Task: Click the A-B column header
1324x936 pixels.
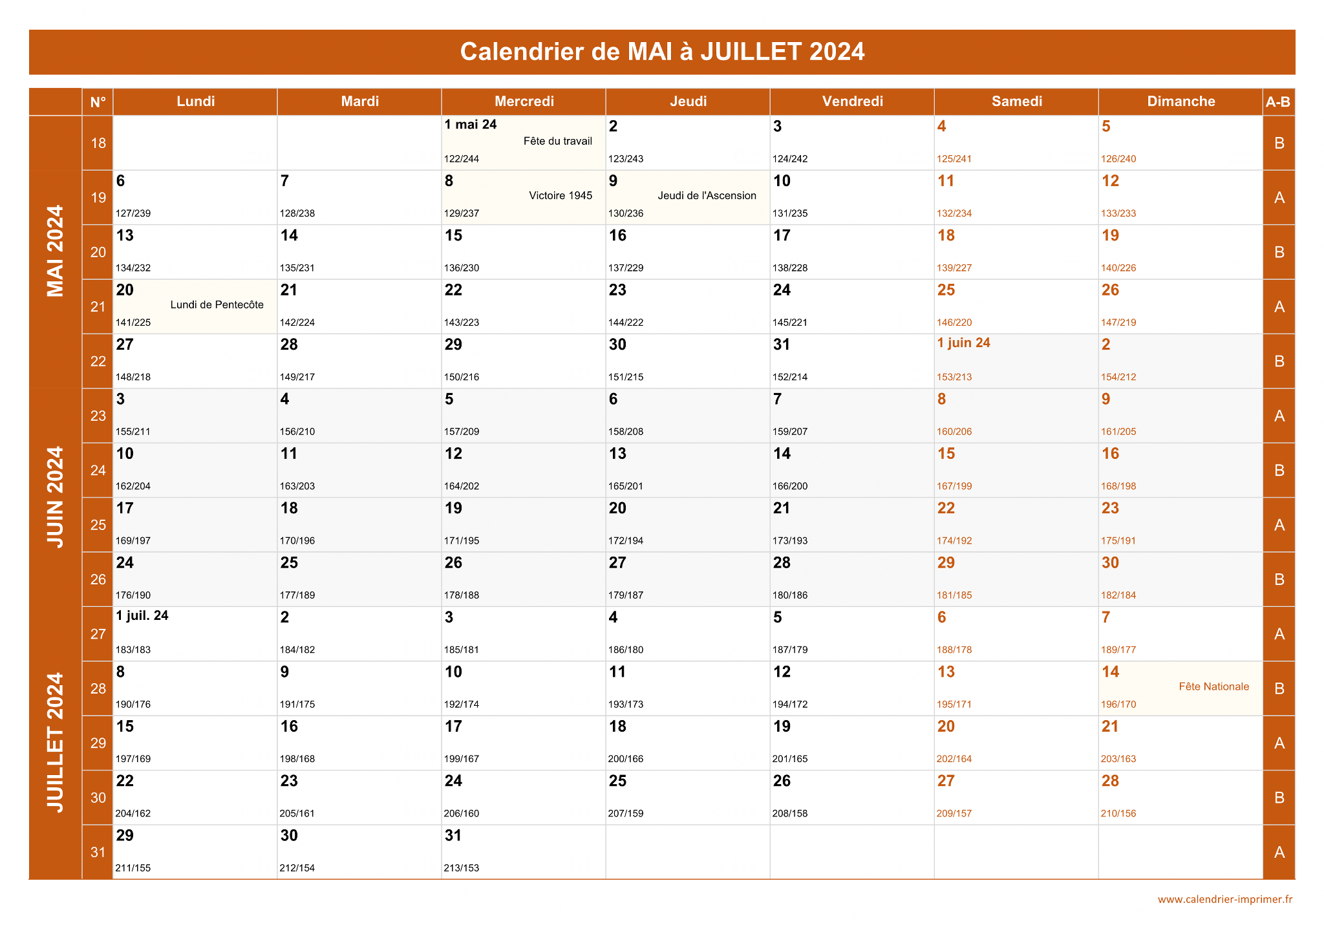Action: pos(1279,101)
